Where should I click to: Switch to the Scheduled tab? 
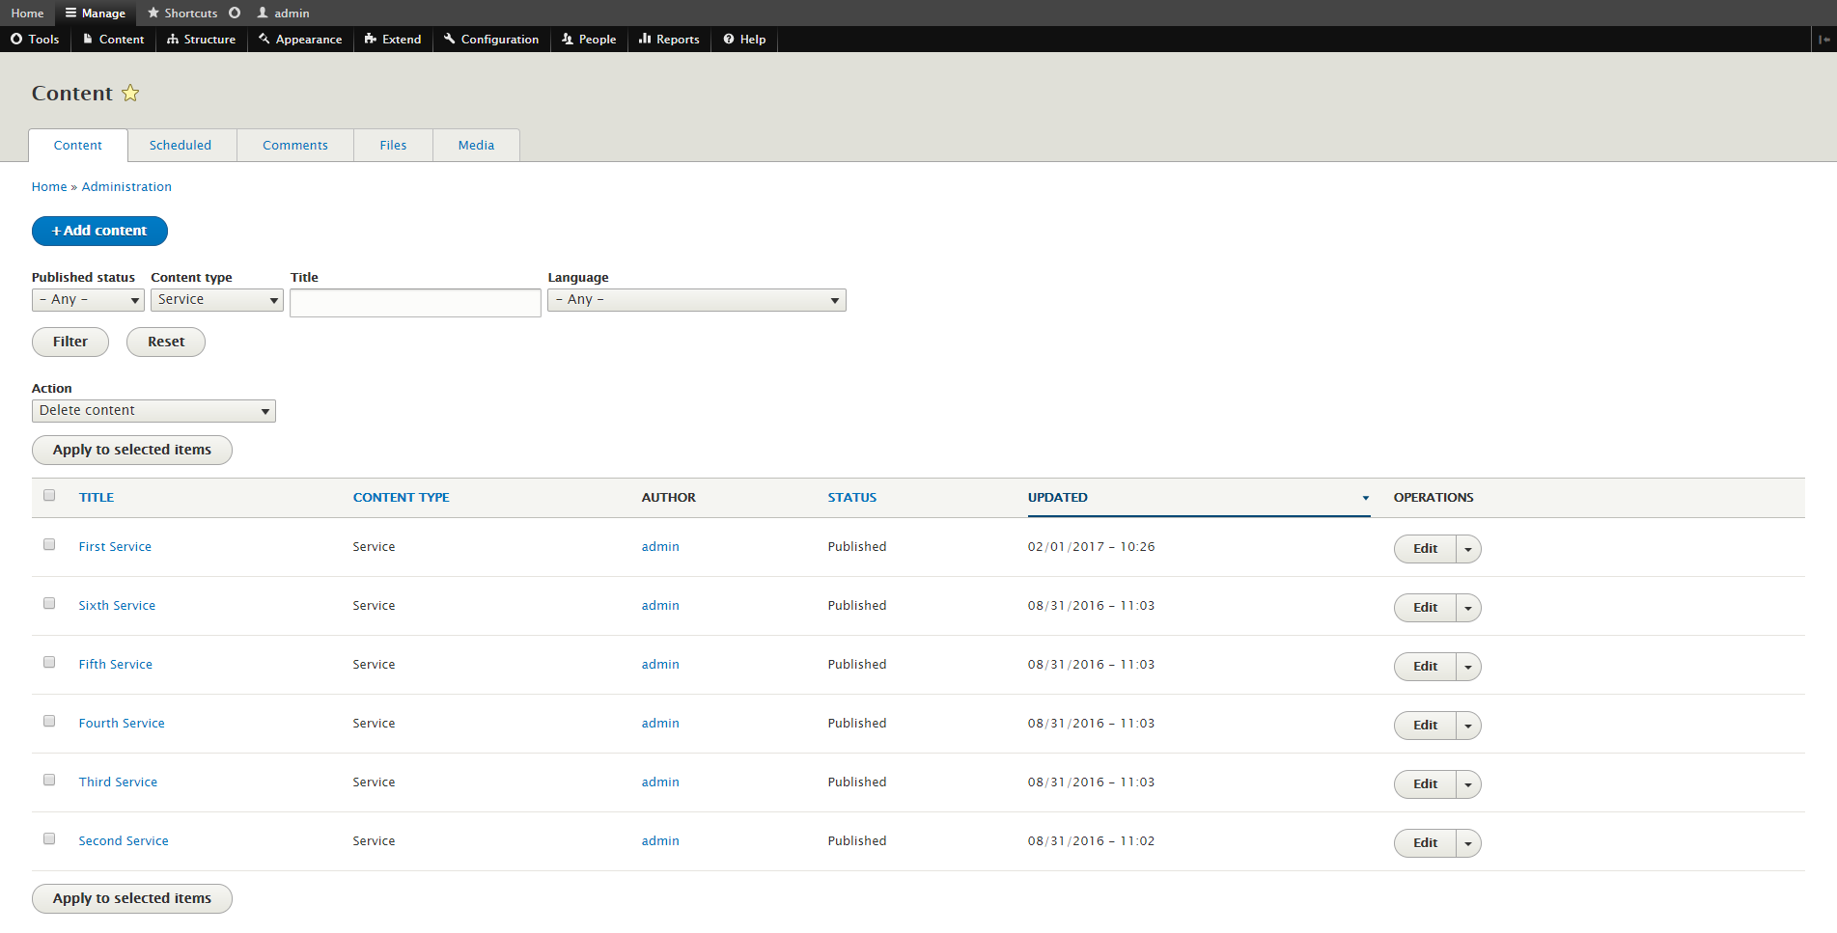[x=181, y=146]
